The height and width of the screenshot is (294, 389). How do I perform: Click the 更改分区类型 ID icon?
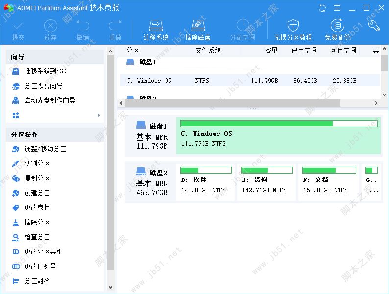tap(16, 252)
